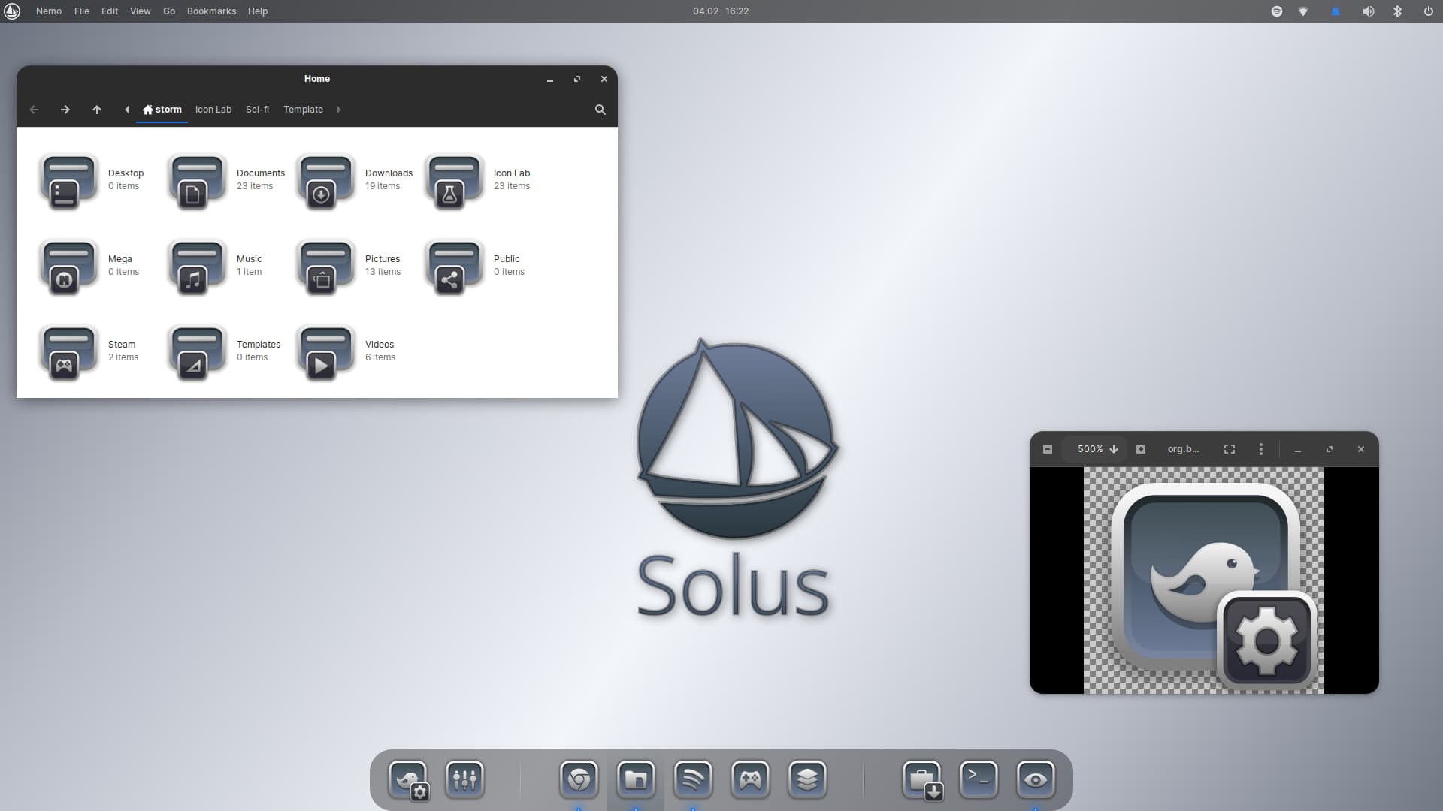Click the Budgie settings icon preview image

point(1204,580)
